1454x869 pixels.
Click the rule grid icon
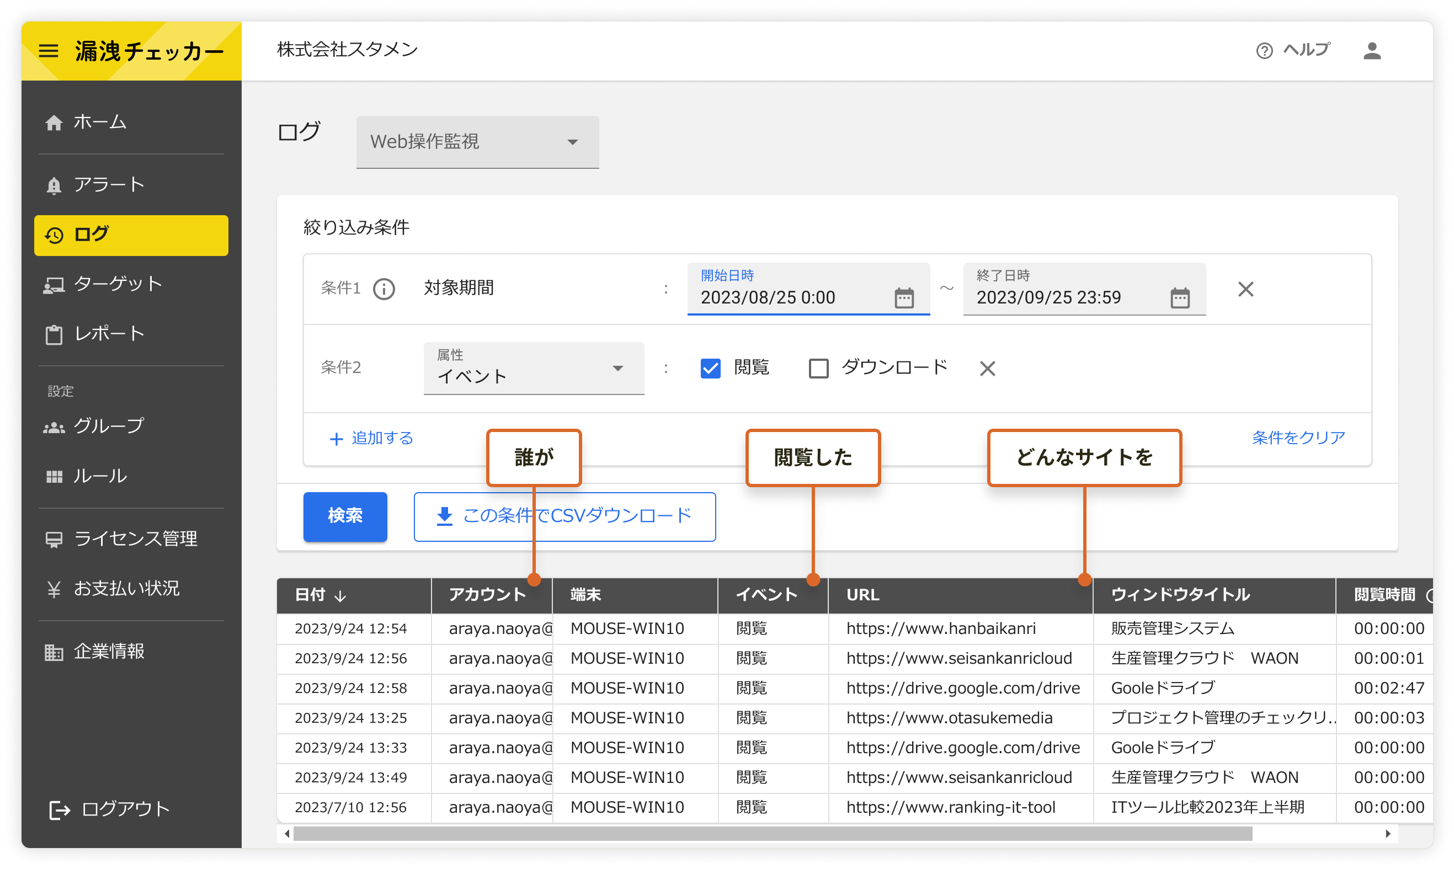pos(54,476)
